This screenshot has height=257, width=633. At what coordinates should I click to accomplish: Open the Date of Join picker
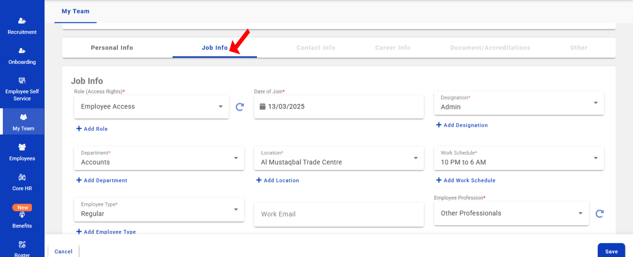(339, 107)
